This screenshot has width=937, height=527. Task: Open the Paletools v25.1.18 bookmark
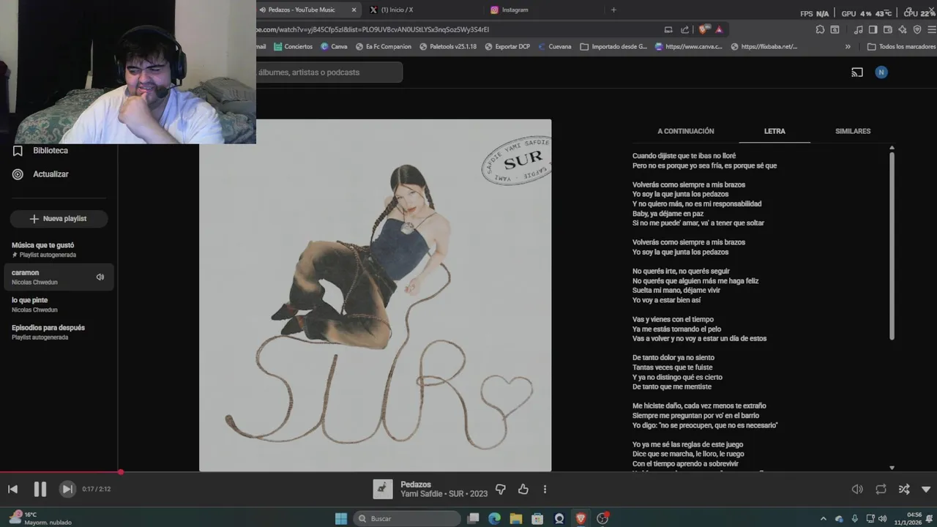[x=448, y=46]
